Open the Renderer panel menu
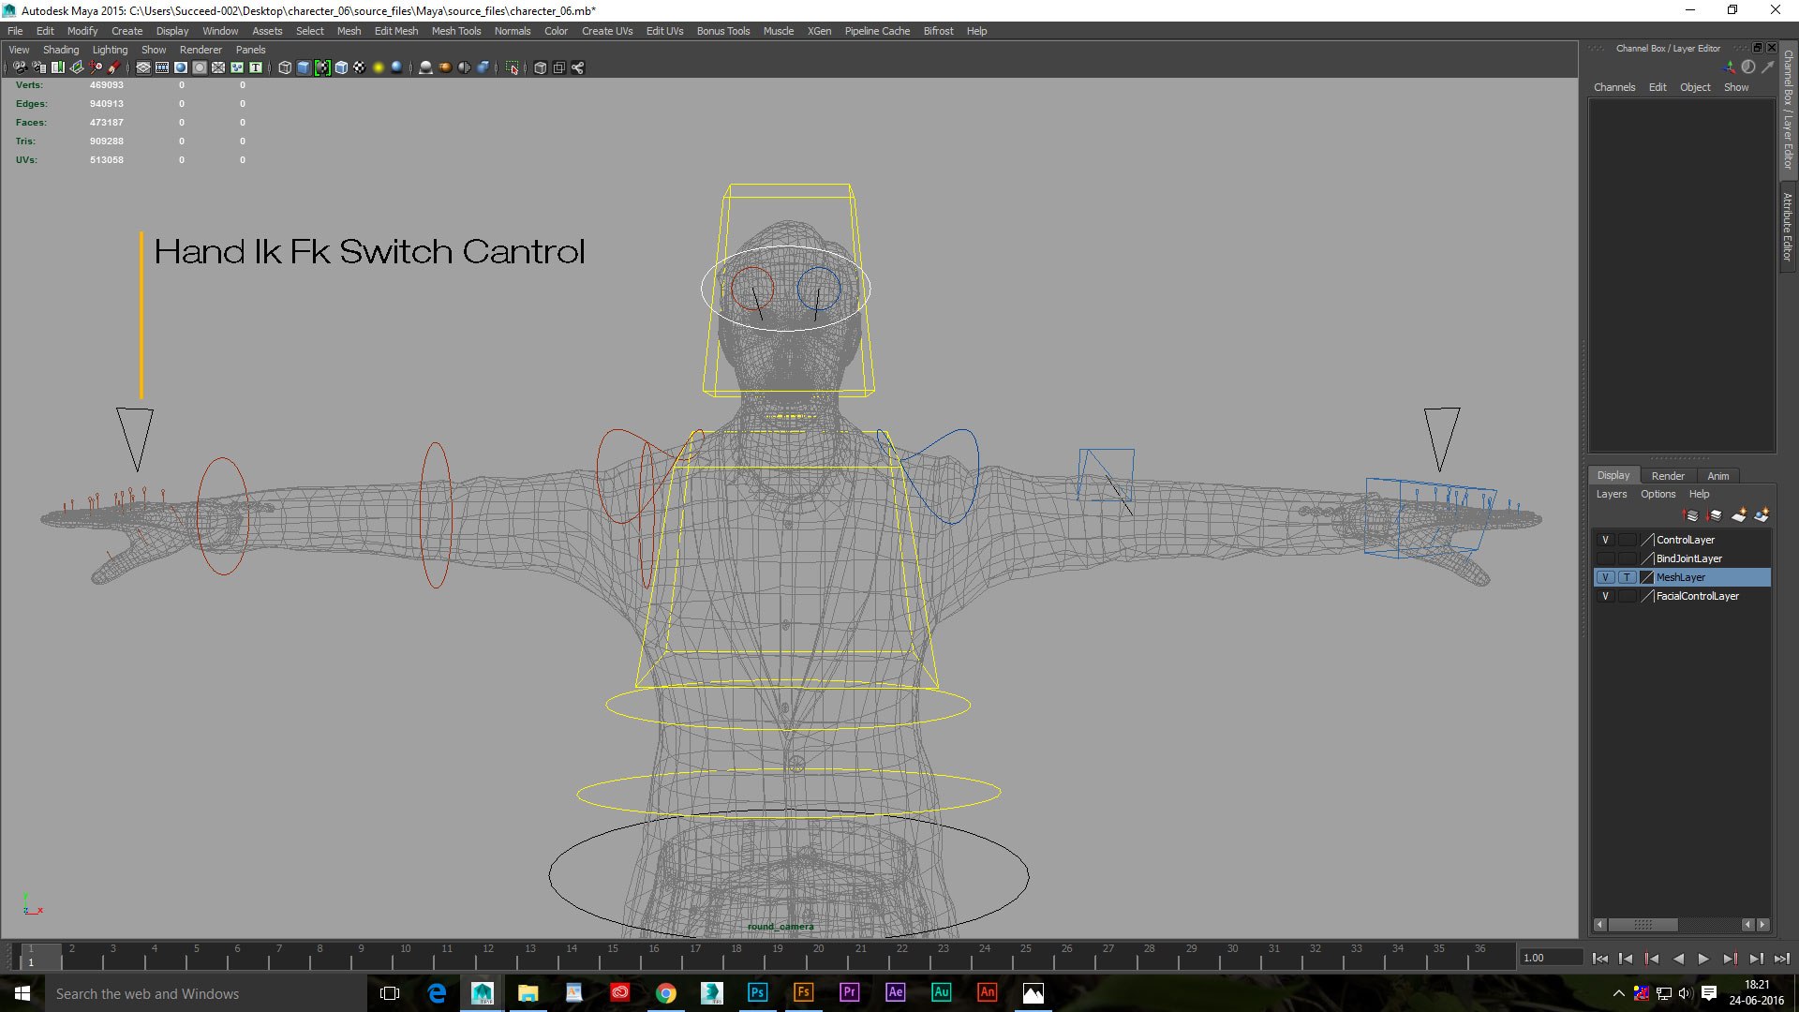This screenshot has height=1012, width=1799. click(201, 50)
